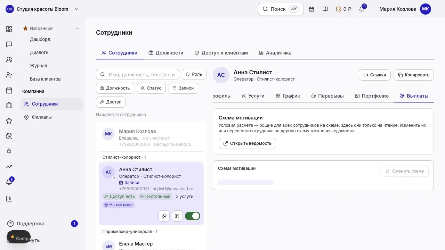445x250 pixels.
Task: Open the График tab of employee
Action: click(x=288, y=96)
